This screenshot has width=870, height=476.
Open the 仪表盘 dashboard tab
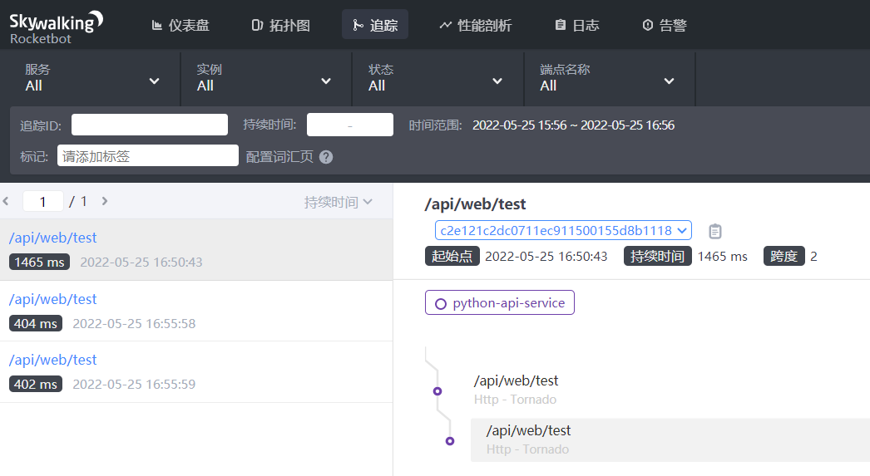(x=180, y=25)
